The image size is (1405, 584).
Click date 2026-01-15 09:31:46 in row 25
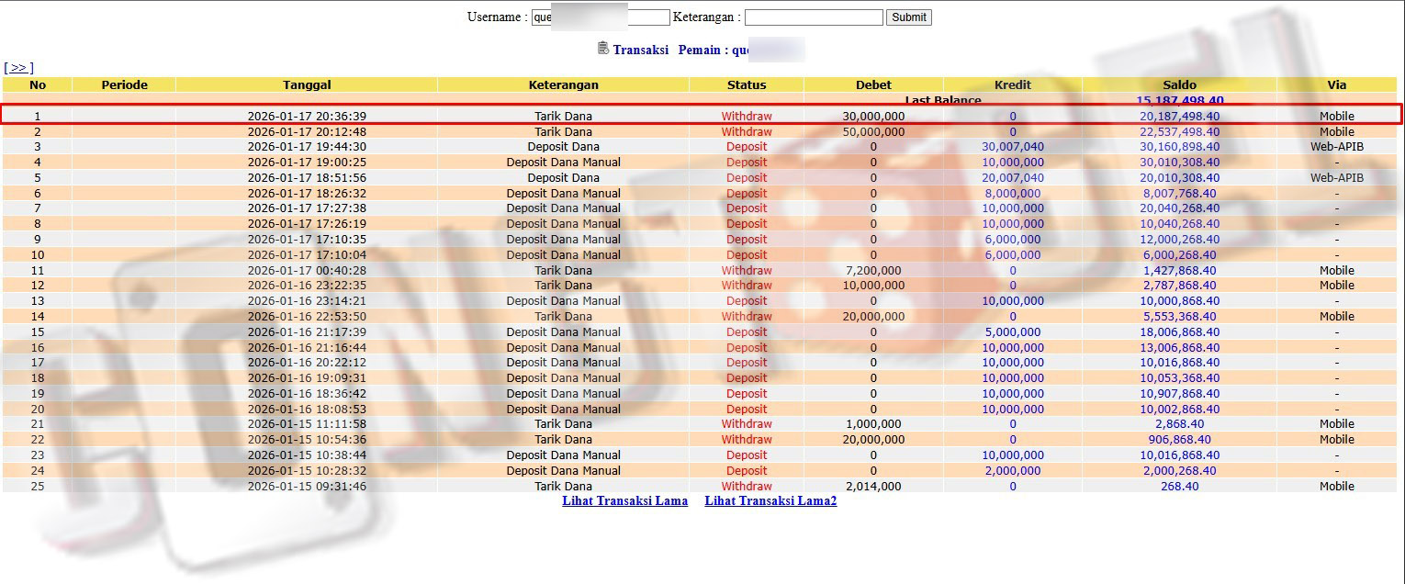point(307,487)
